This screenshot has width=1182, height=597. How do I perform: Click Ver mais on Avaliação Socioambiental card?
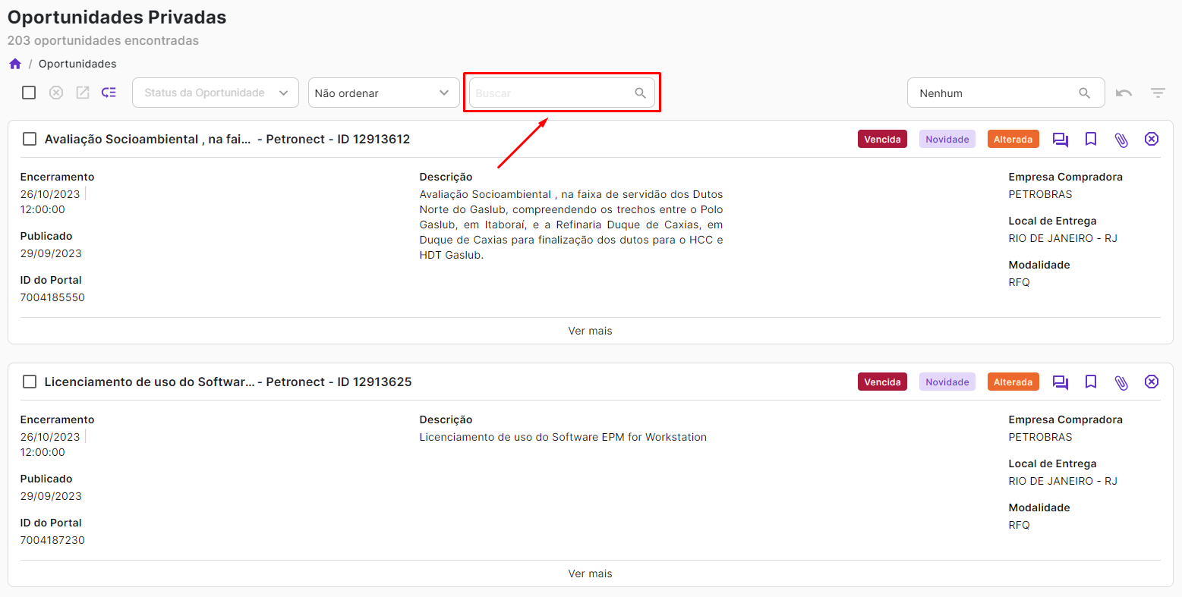(x=590, y=331)
